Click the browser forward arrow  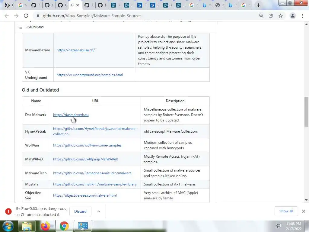pyautogui.click(x=16, y=16)
